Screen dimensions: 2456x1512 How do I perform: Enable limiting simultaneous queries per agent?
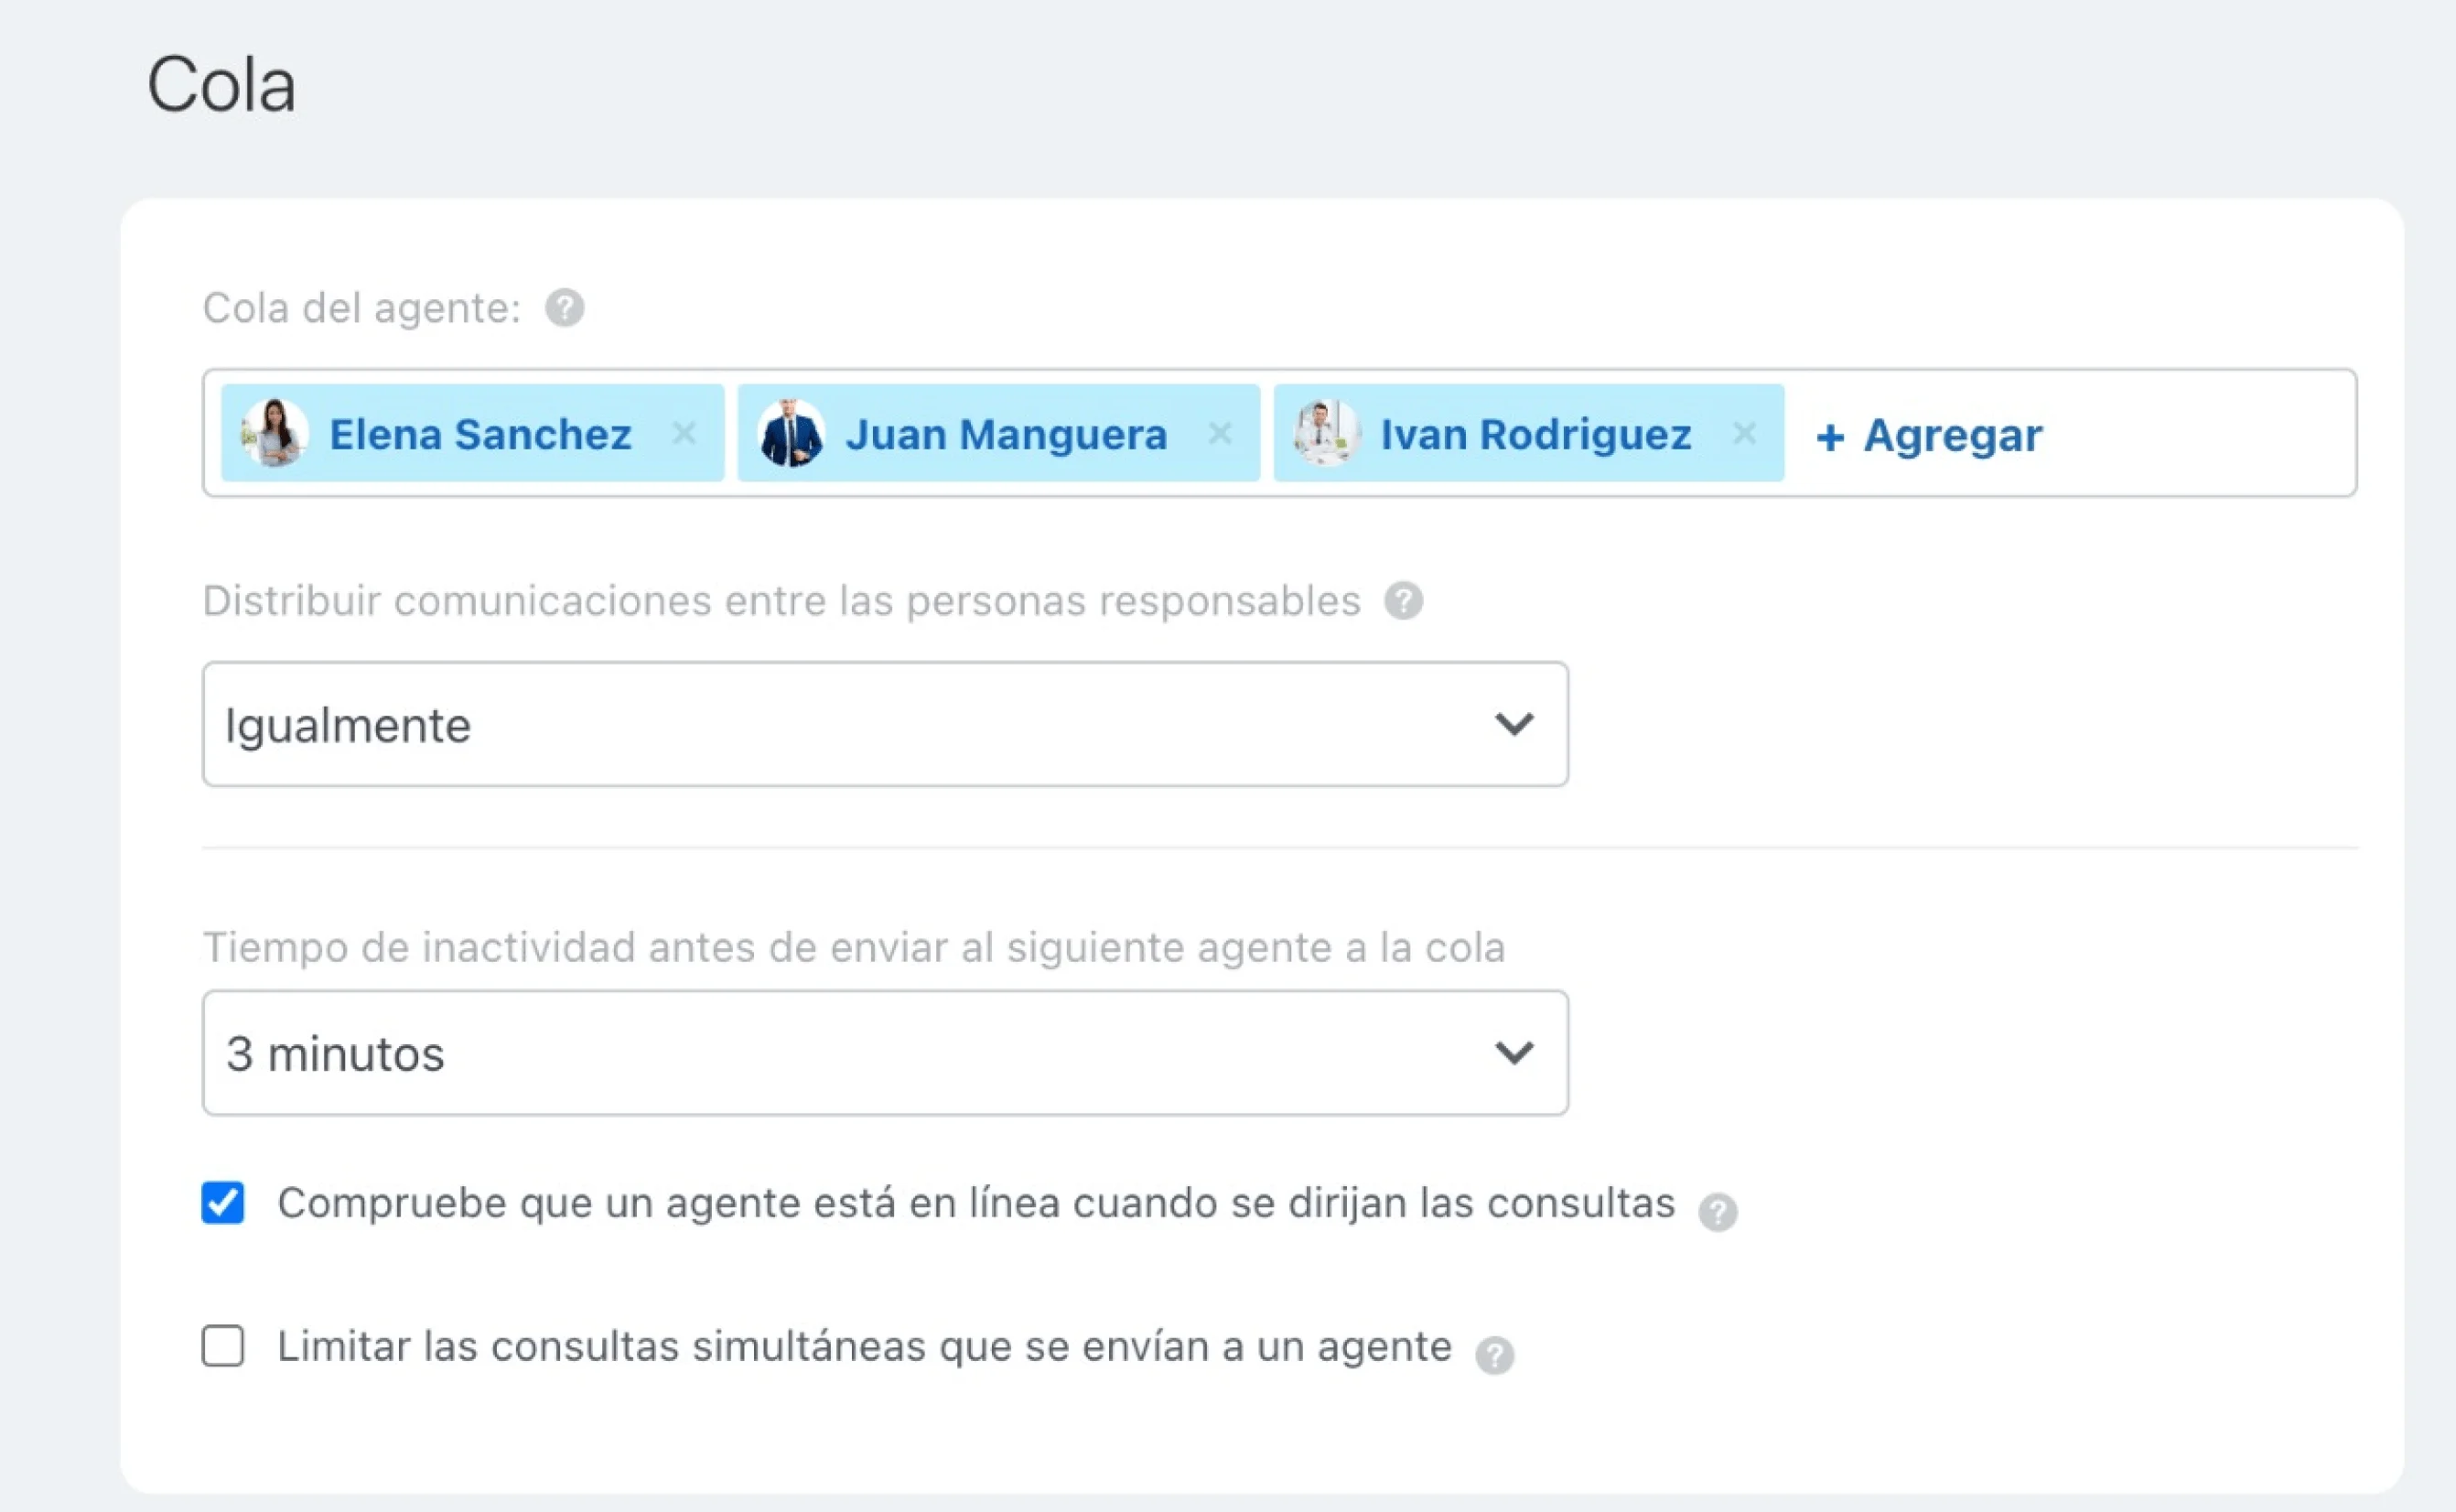pyautogui.click(x=222, y=1347)
